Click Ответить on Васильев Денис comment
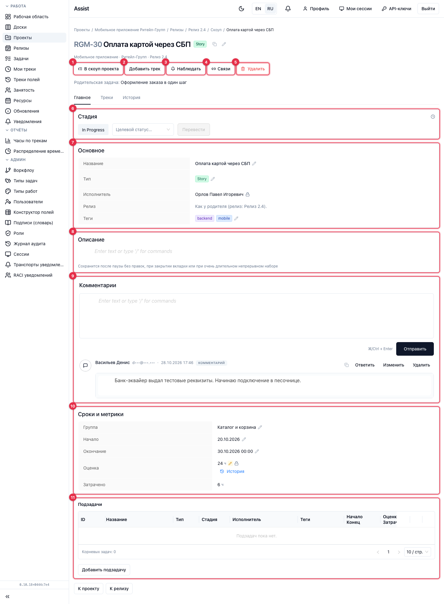The height and width of the screenshot is (604, 444). click(x=365, y=365)
